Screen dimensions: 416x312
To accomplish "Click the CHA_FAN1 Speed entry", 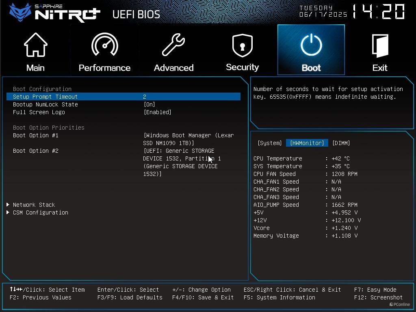I will point(297,182).
